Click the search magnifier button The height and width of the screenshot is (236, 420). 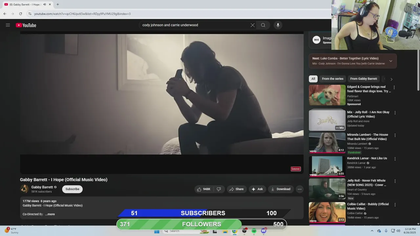(x=263, y=25)
